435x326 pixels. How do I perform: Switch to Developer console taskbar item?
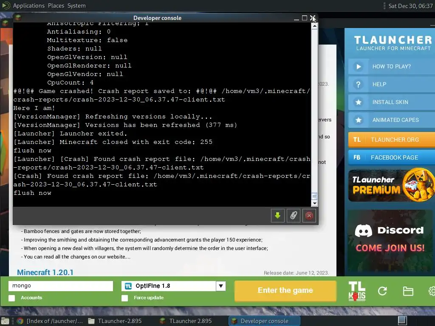(x=264, y=321)
